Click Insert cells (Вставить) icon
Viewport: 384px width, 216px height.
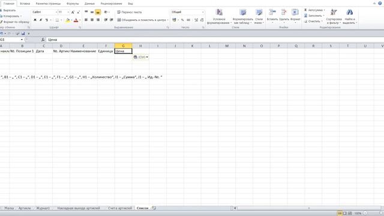tap(272, 12)
